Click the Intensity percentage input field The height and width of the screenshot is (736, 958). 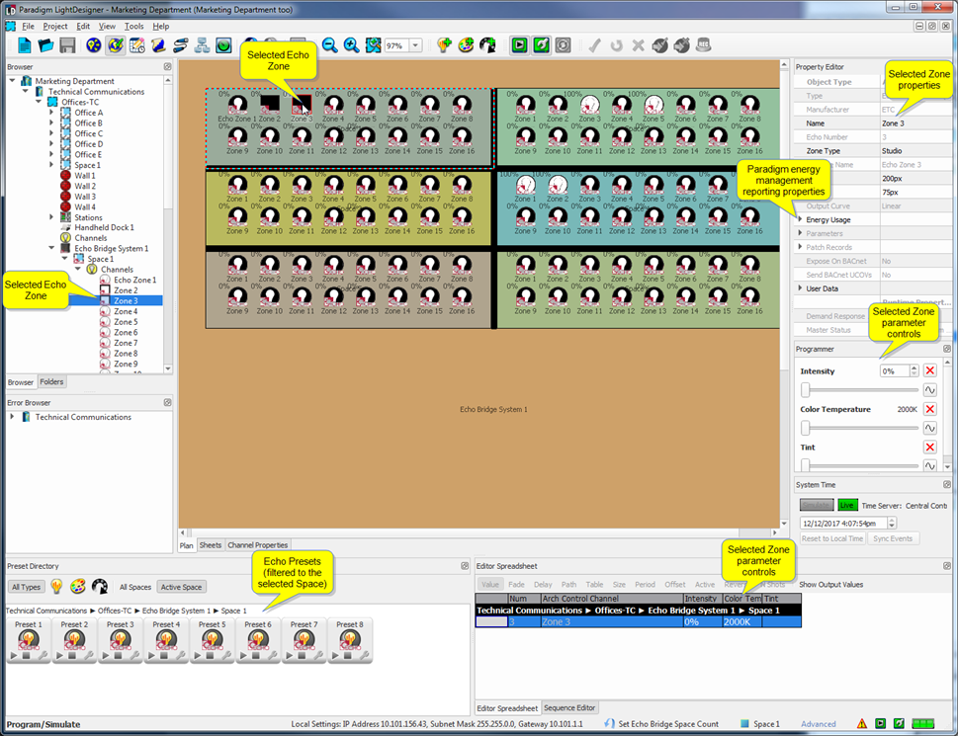[x=895, y=371]
